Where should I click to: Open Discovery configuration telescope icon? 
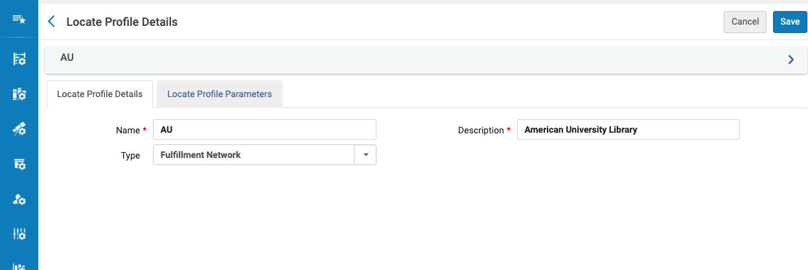tap(19, 129)
